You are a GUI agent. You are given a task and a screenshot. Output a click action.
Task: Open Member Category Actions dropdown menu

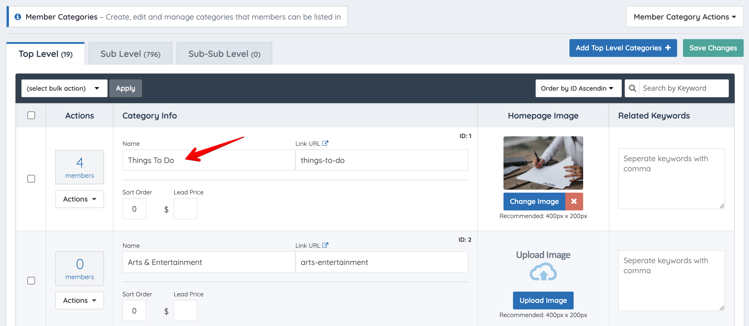(x=684, y=17)
